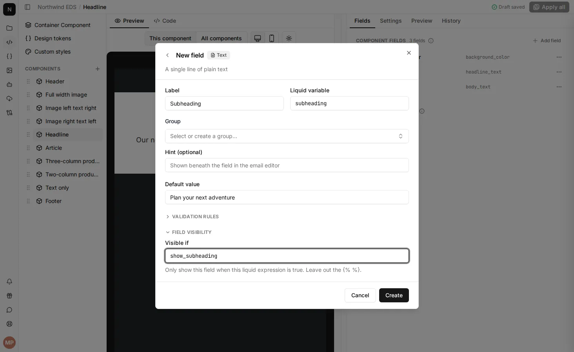Click the Liquid variable input field

349,103
